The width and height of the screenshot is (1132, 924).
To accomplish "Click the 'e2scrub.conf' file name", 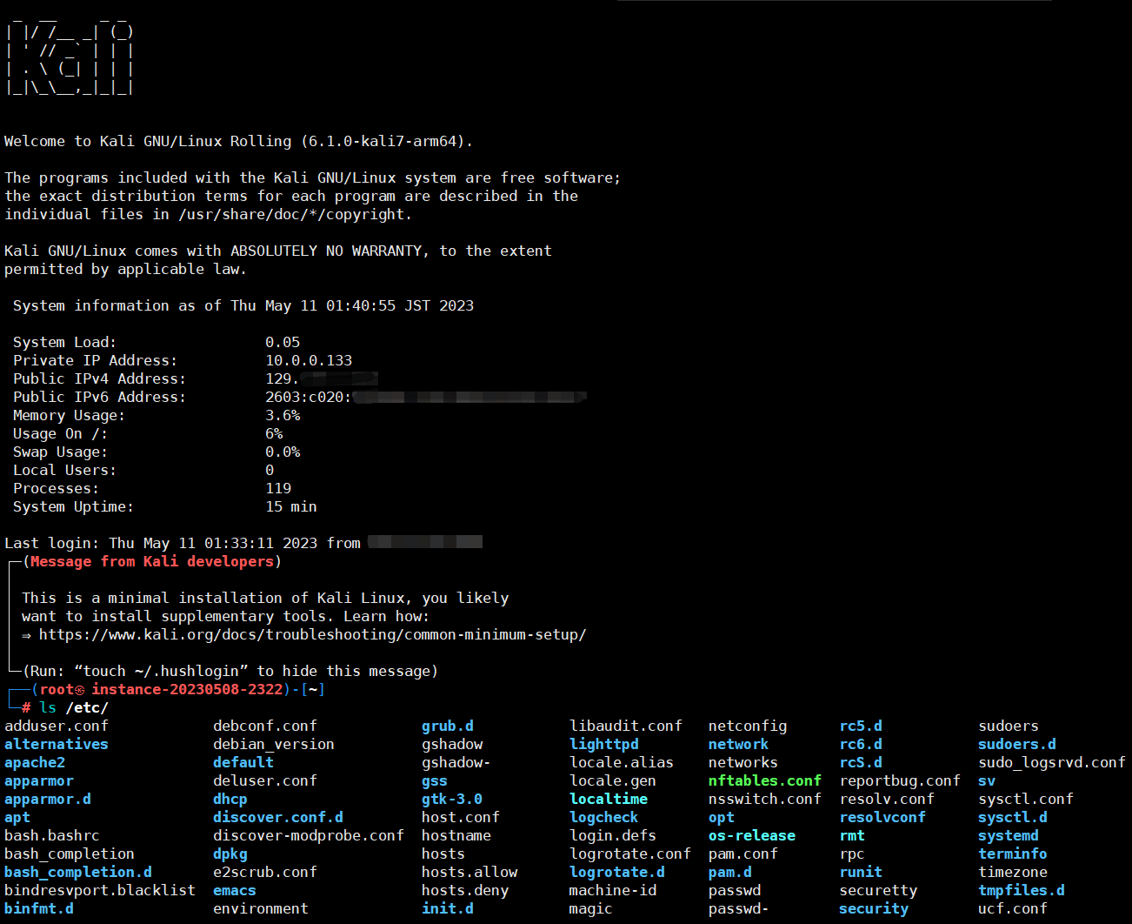I will coord(265,872).
